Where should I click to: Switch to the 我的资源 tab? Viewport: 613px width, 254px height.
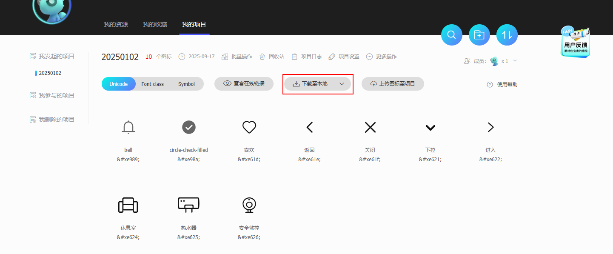116,24
